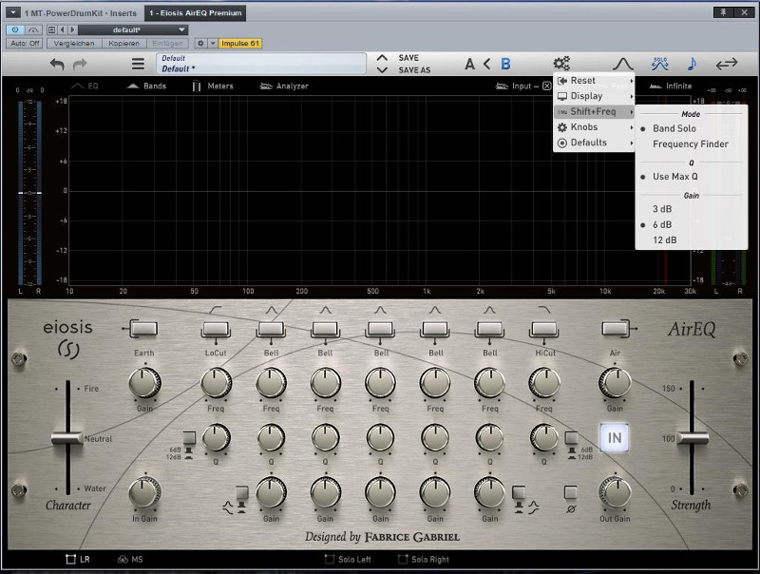Toggle the SOLO band icon
The image size is (760, 574).
659,64
